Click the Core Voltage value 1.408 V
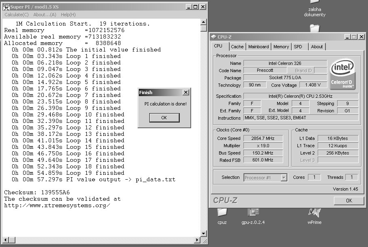 point(313,85)
